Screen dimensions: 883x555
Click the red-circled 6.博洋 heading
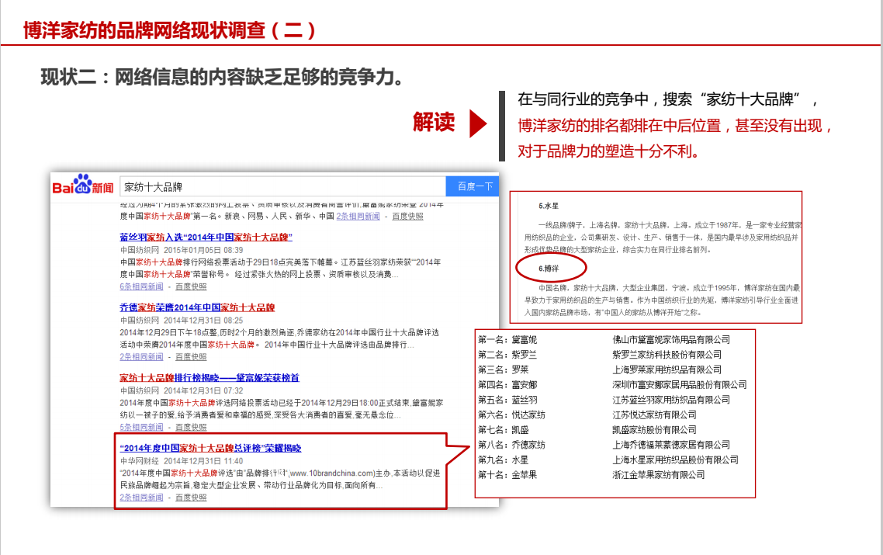click(x=549, y=268)
